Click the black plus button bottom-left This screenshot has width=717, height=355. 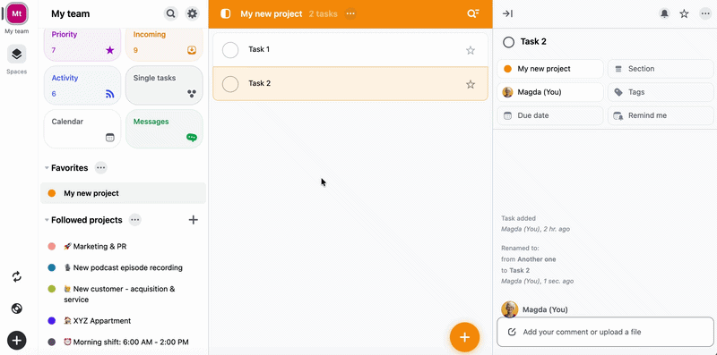coord(17,341)
